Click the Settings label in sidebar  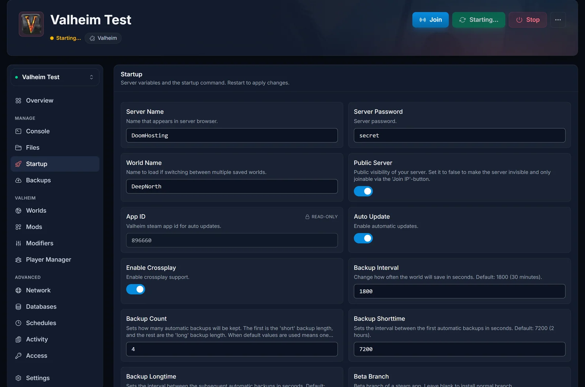coord(38,378)
